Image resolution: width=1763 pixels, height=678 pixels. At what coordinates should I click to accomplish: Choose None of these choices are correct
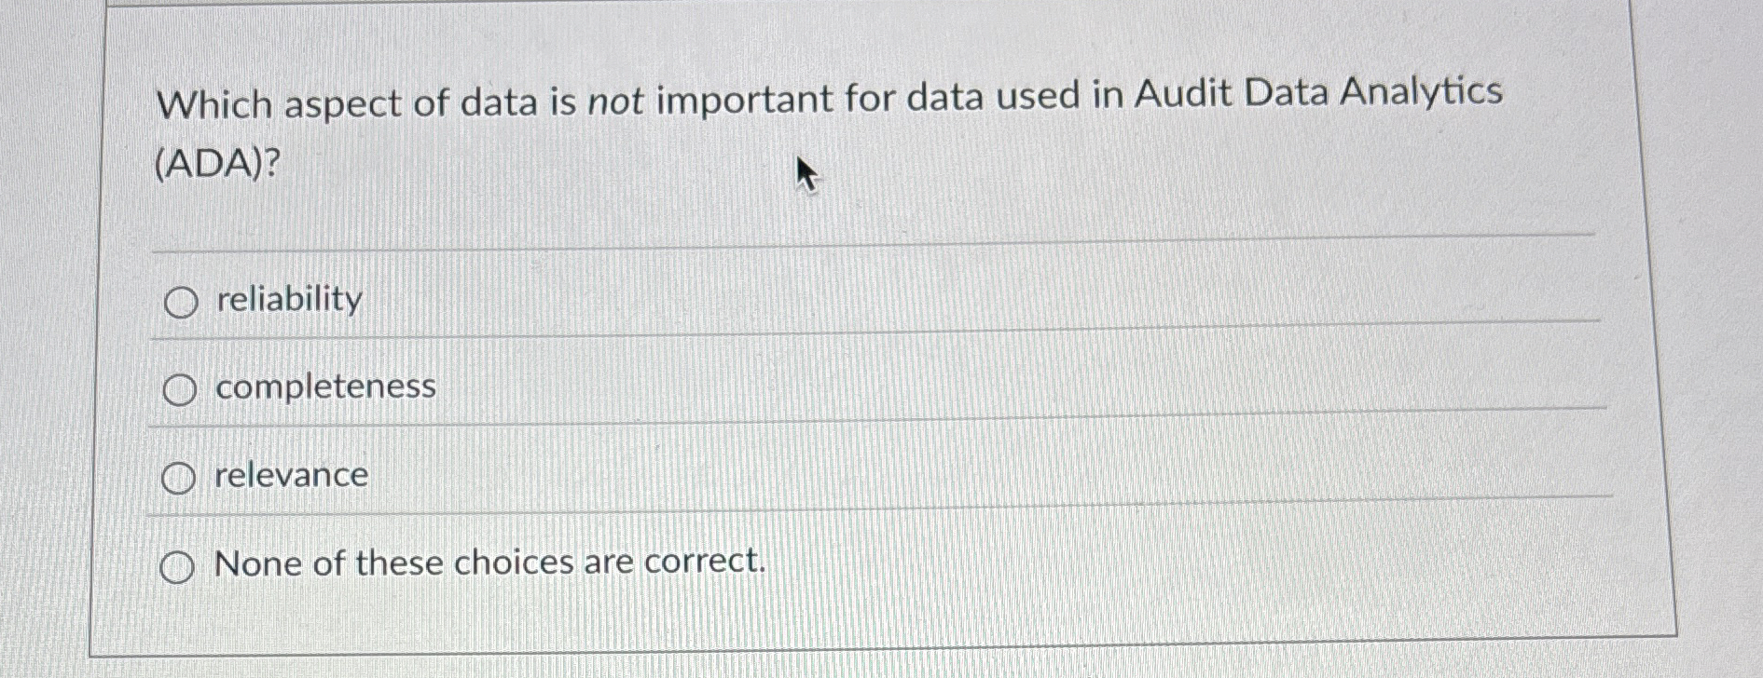[177, 563]
